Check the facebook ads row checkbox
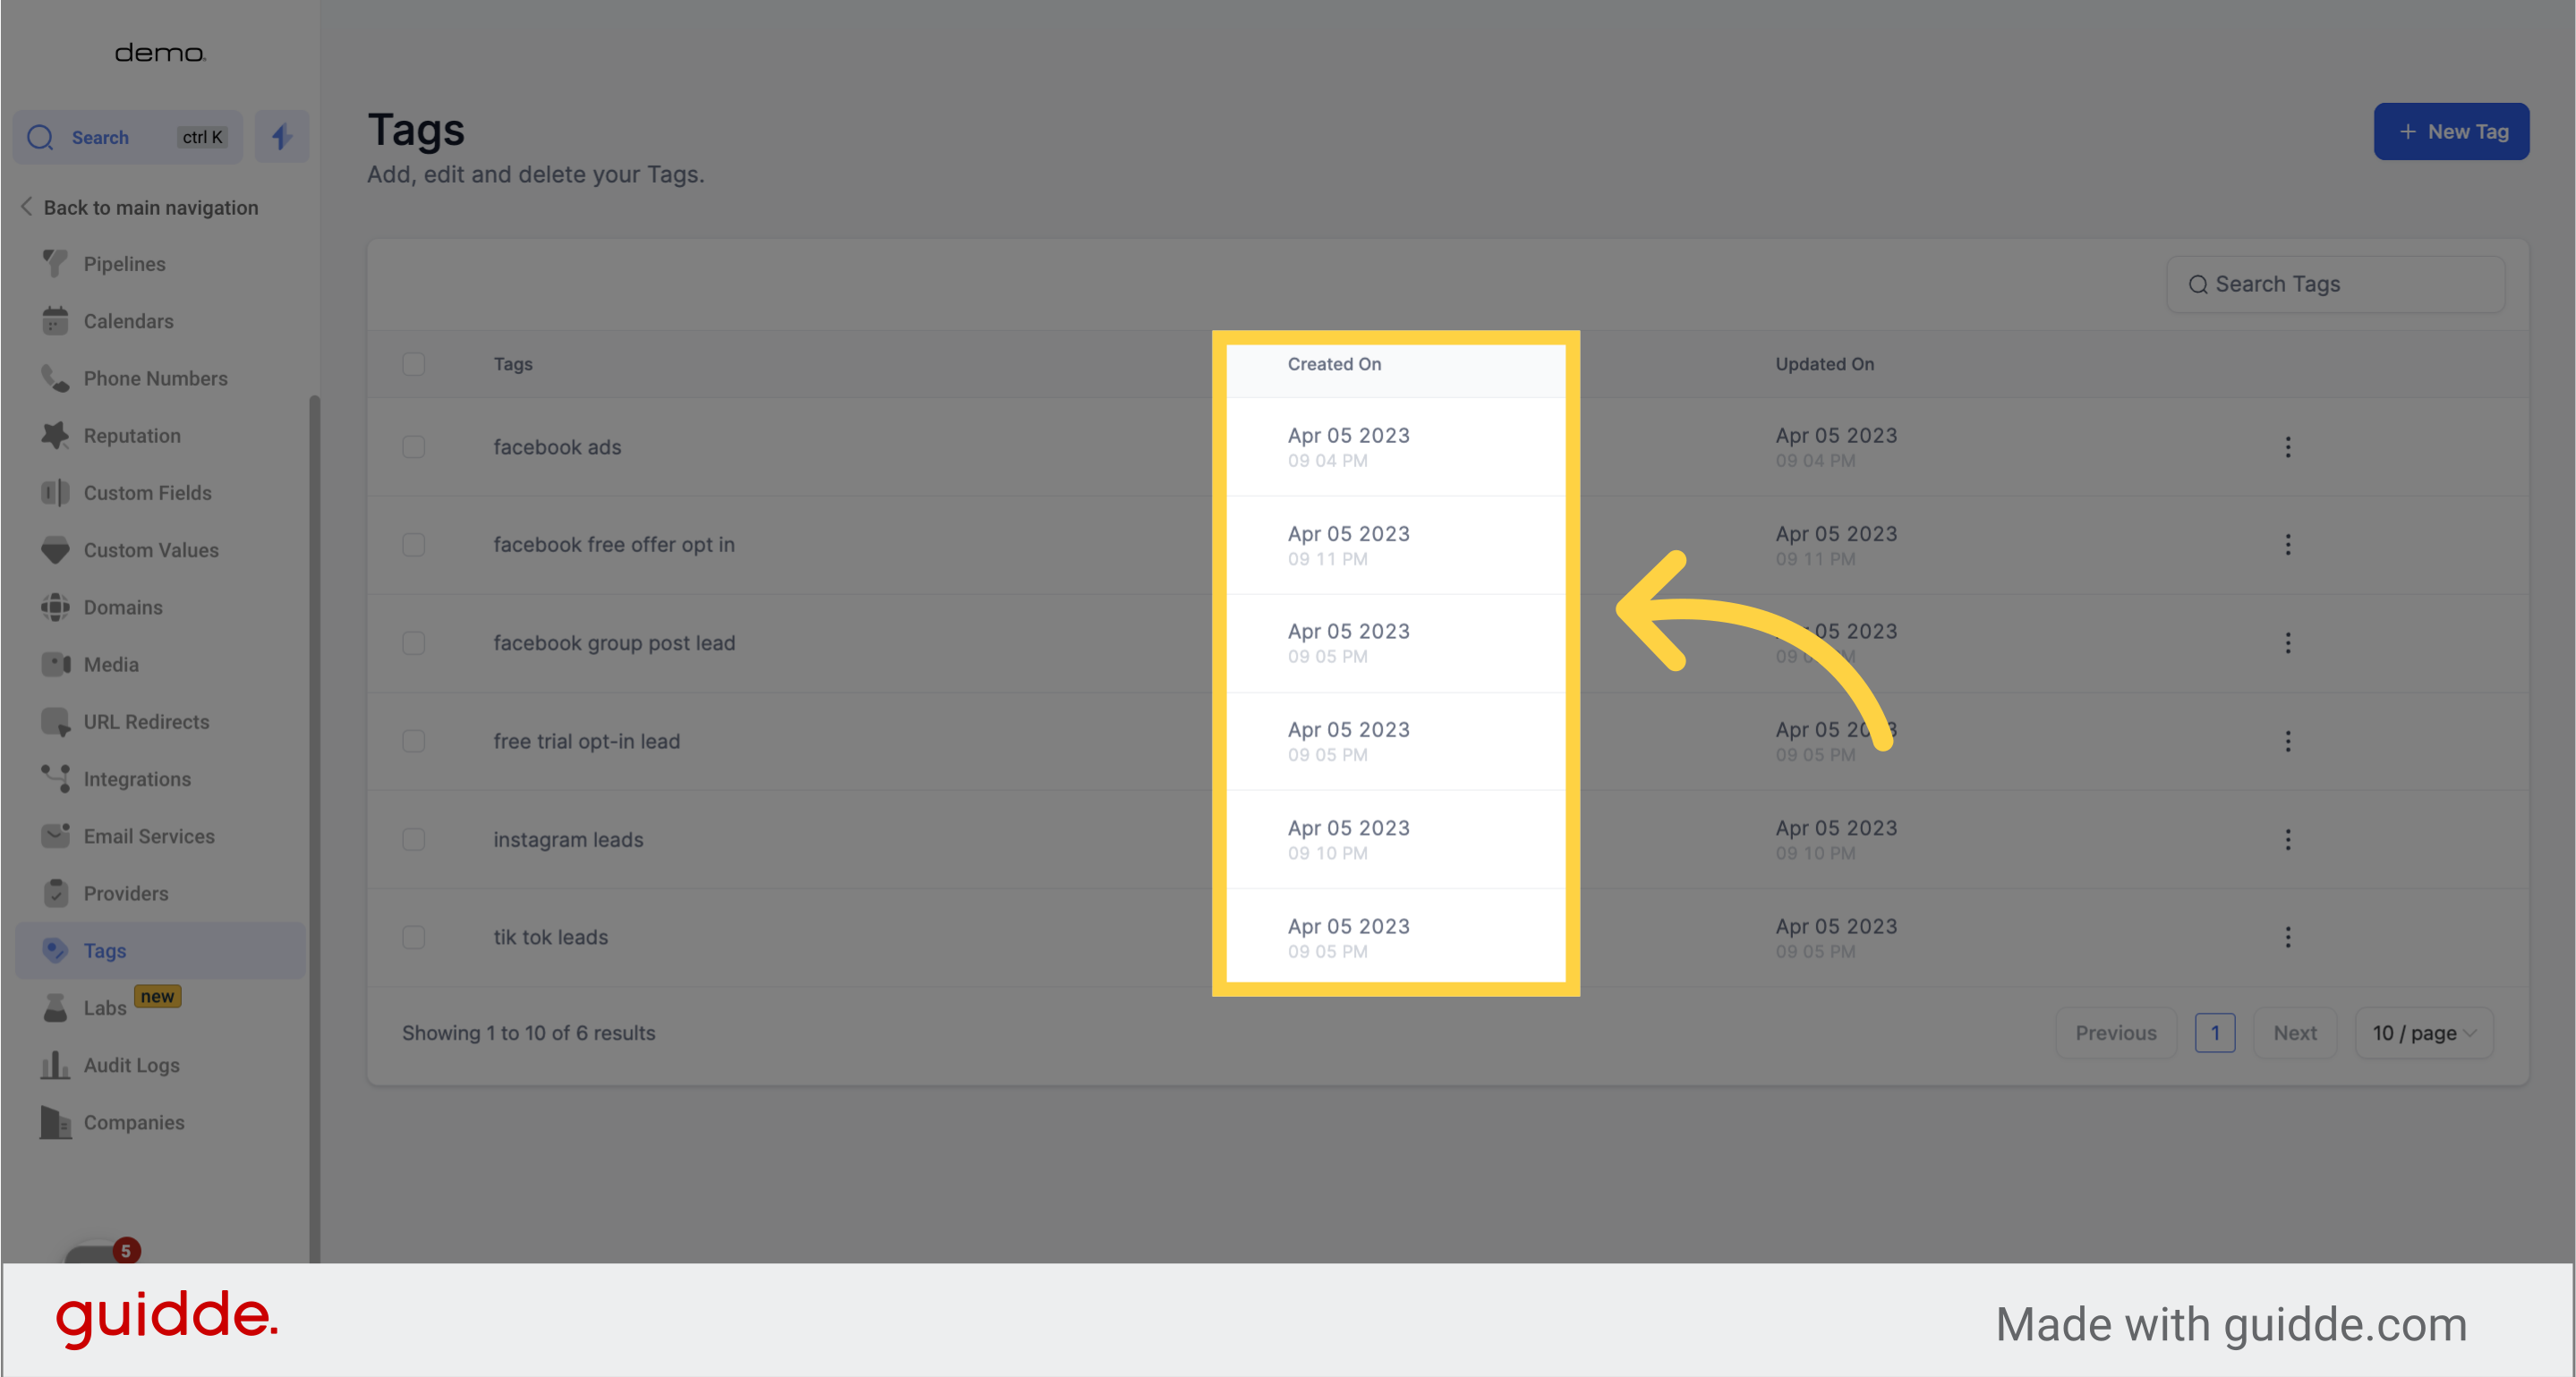The image size is (2576, 1377). pyautogui.click(x=413, y=446)
